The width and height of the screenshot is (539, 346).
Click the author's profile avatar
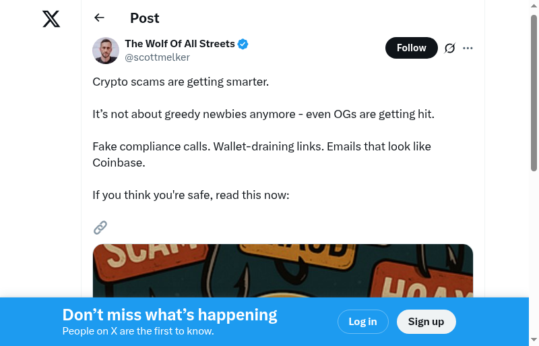click(x=106, y=51)
